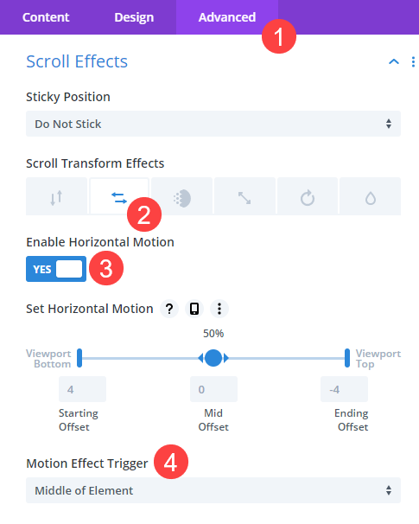This screenshot has width=419, height=524.
Task: Switch to the Design tab
Action: point(134,17)
